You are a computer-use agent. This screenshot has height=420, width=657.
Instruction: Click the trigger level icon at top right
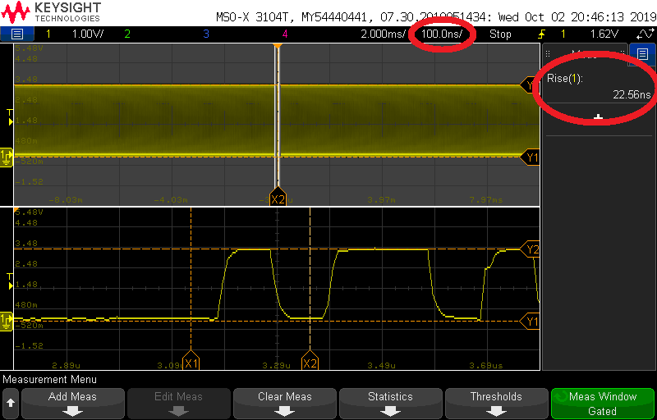click(x=645, y=34)
